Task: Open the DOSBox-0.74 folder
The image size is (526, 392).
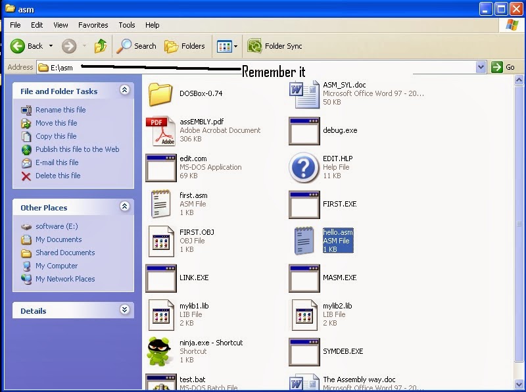Action: click(x=160, y=95)
